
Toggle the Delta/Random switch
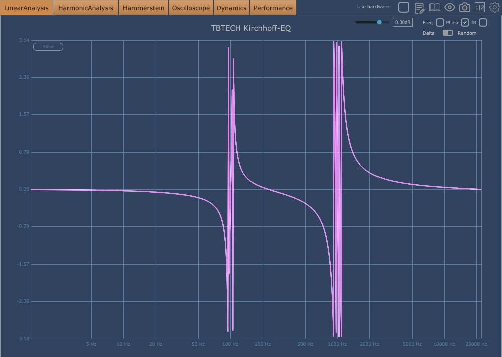[447, 33]
